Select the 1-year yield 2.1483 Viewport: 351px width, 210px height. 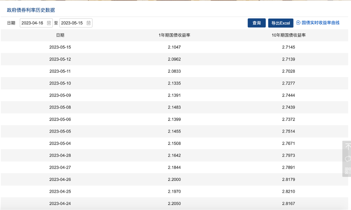[174, 108]
